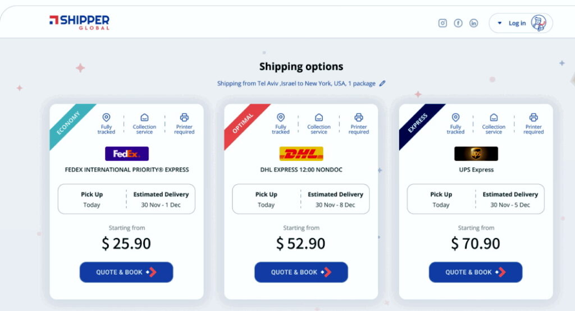Image resolution: width=575 pixels, height=311 pixels.
Task: Select the FedEx logo thumbnail
Action: (127, 154)
